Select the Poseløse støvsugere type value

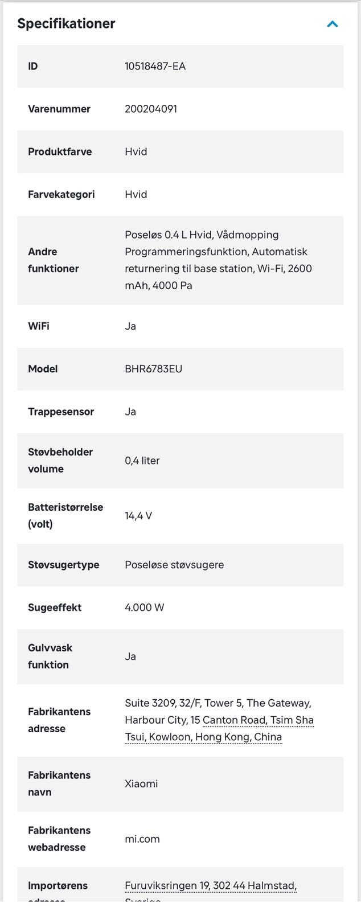[174, 565]
